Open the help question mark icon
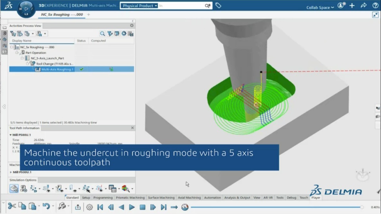Screen dimensions: 381x214 375,5
